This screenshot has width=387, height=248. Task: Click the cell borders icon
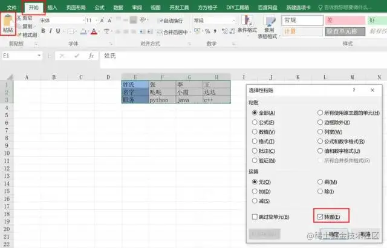click(71, 31)
